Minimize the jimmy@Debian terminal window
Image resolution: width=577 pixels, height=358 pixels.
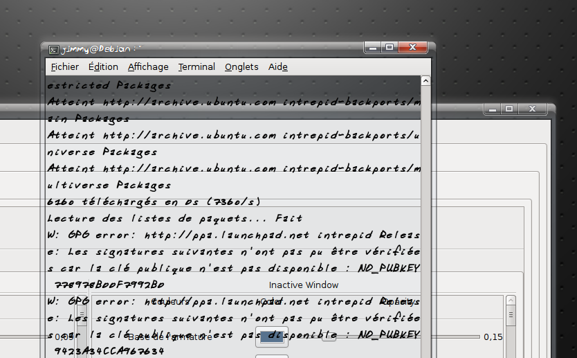(x=373, y=48)
